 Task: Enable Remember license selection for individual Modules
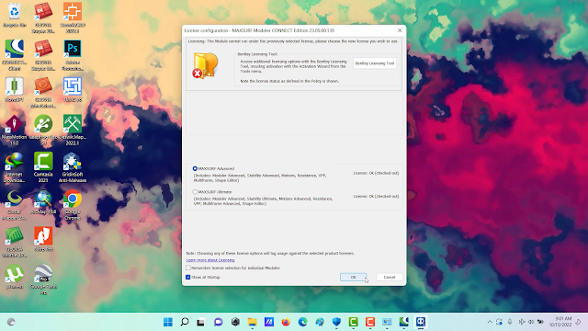[188, 268]
